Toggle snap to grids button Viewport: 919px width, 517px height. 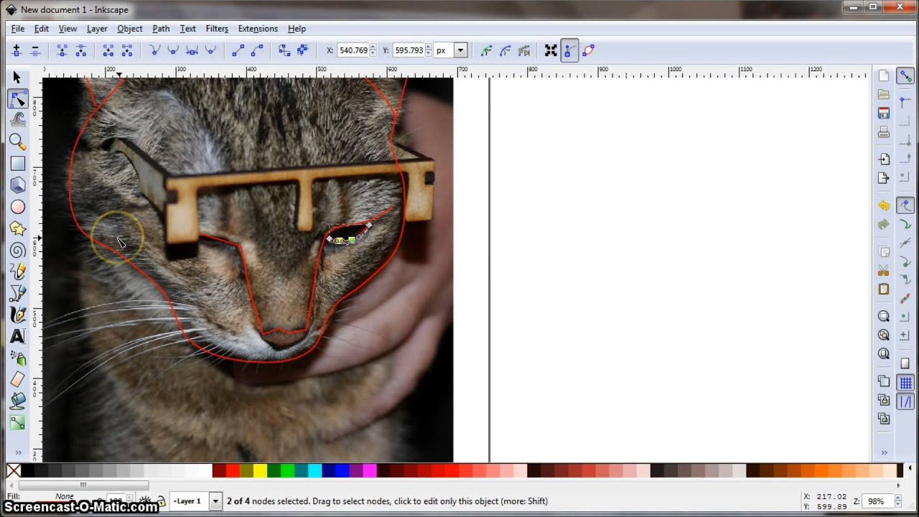[x=905, y=383]
